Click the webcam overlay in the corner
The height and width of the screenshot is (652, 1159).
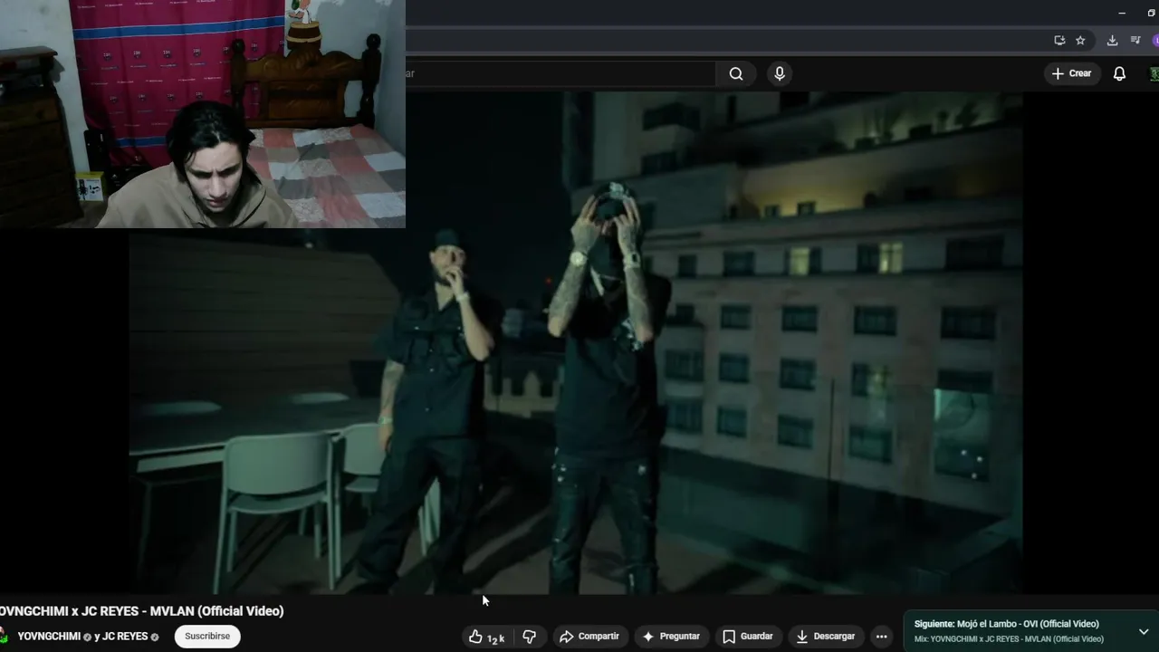[x=203, y=114]
